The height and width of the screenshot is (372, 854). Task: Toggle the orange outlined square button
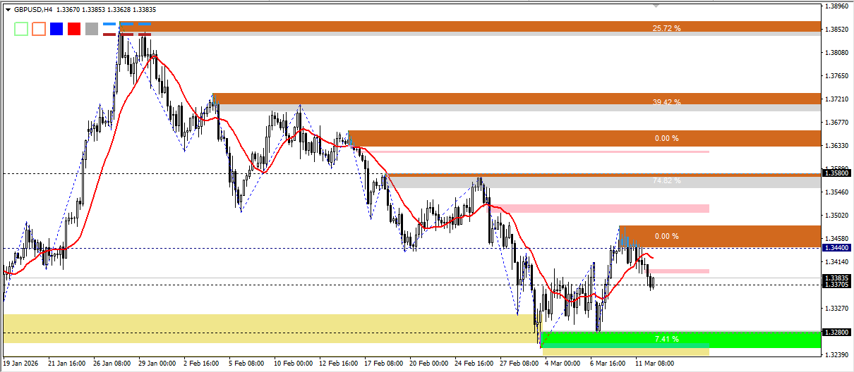(x=39, y=29)
